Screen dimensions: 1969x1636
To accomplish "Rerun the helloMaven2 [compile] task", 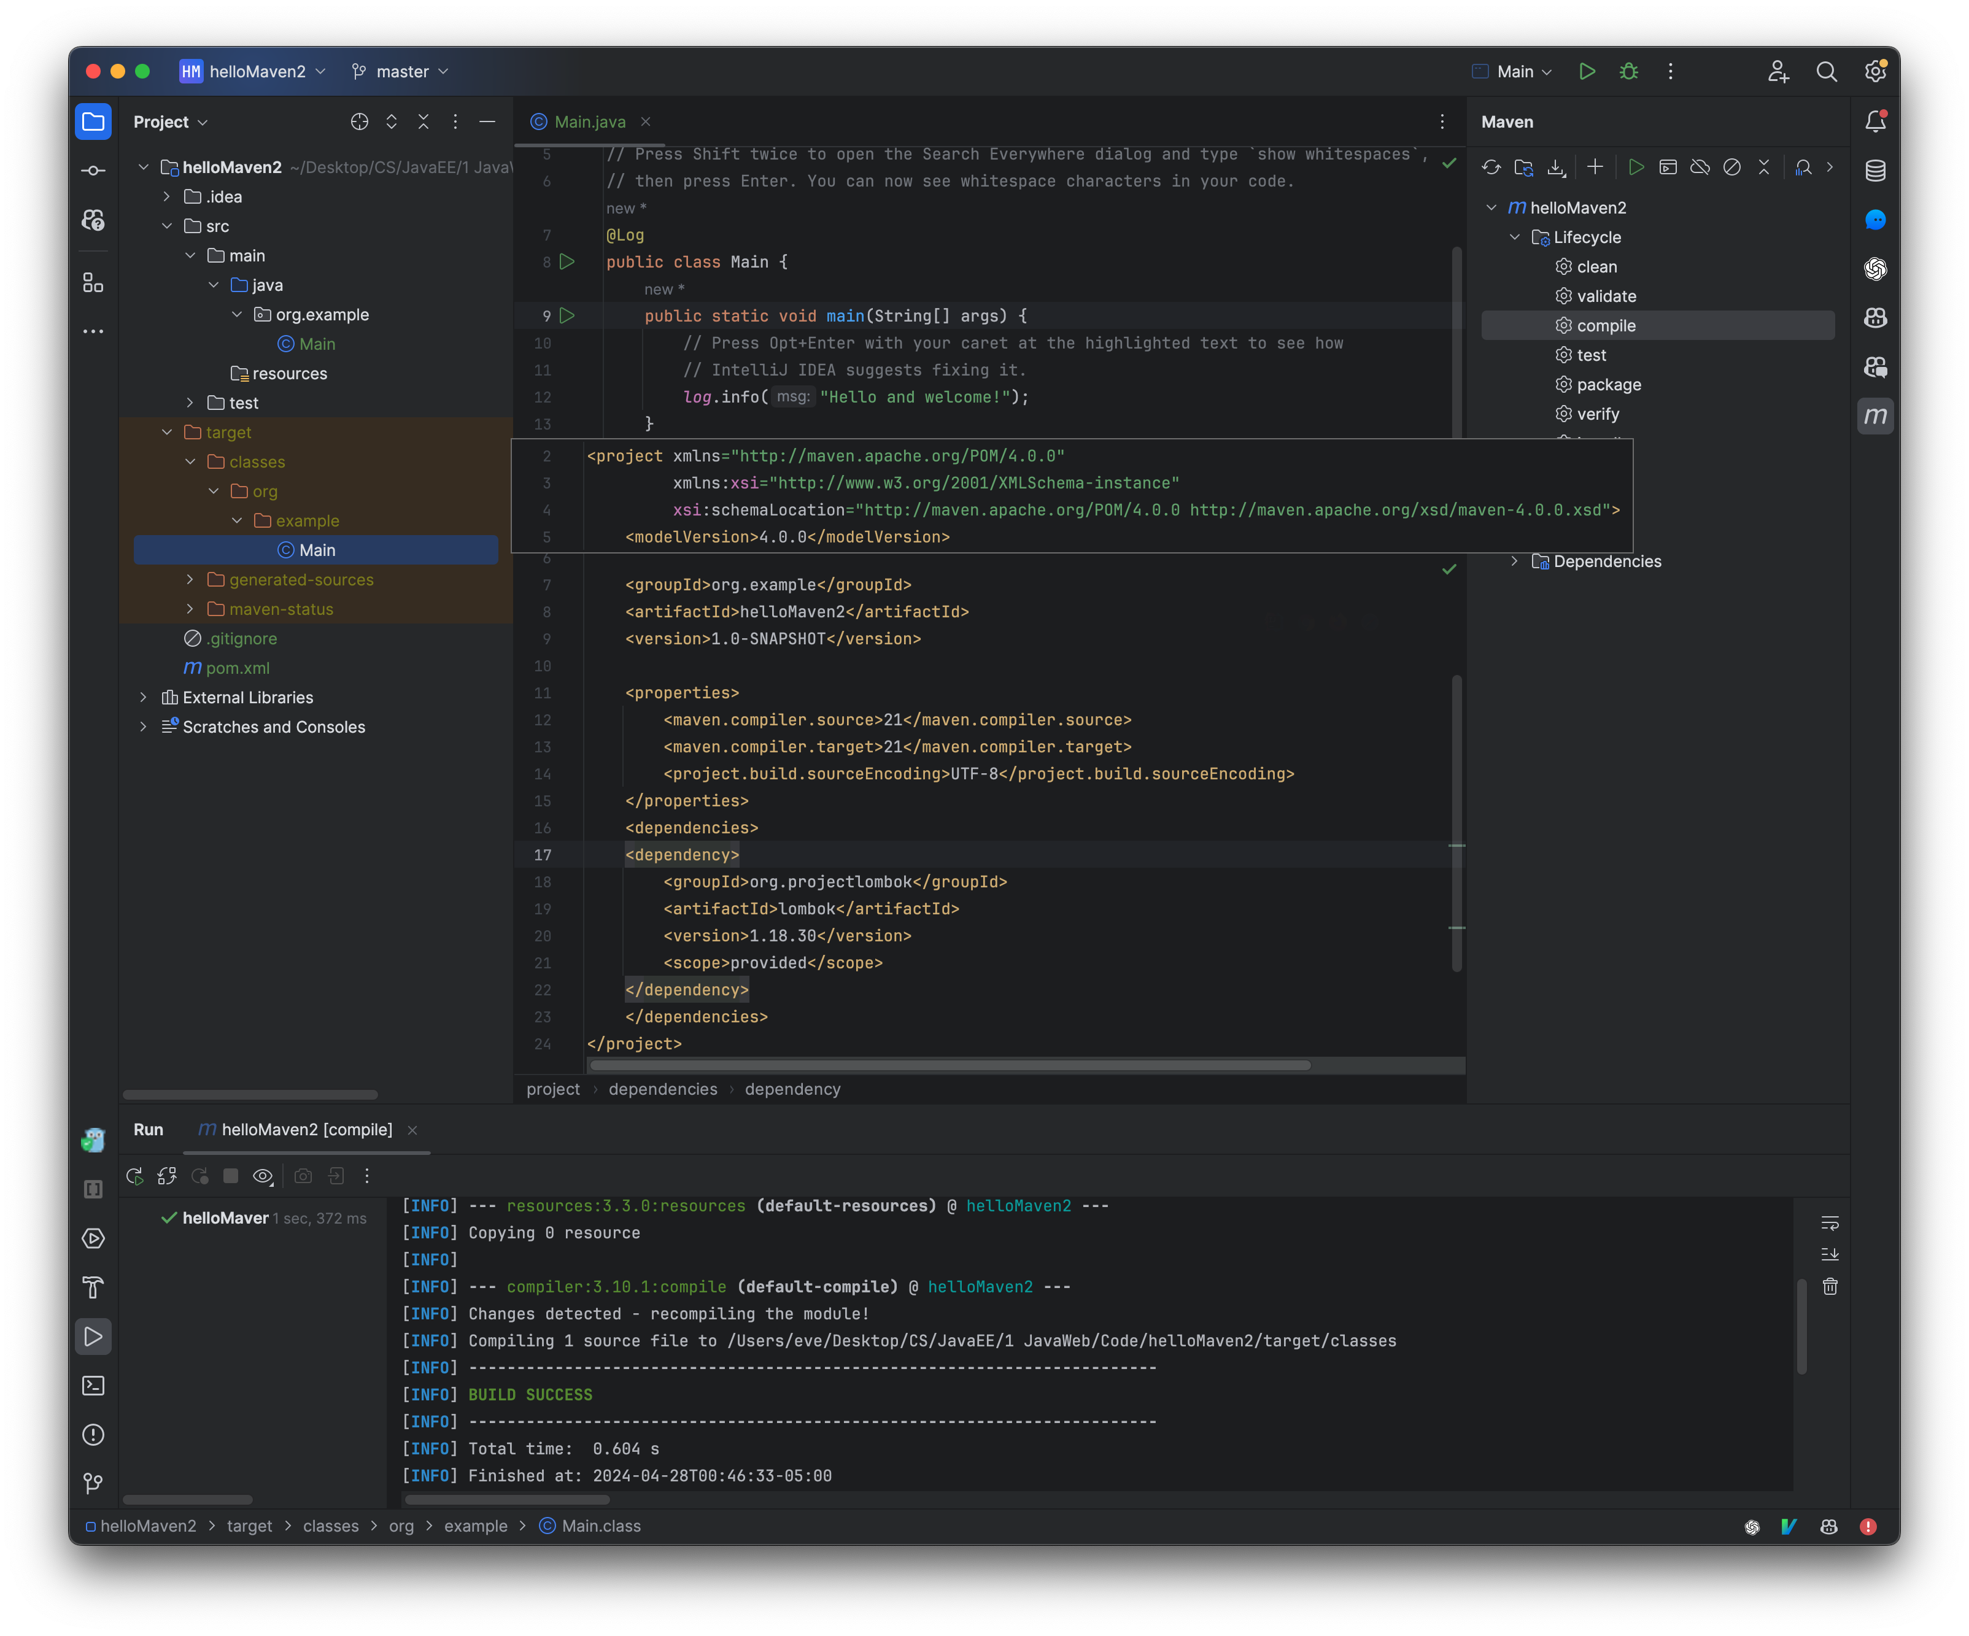I will (x=134, y=1176).
